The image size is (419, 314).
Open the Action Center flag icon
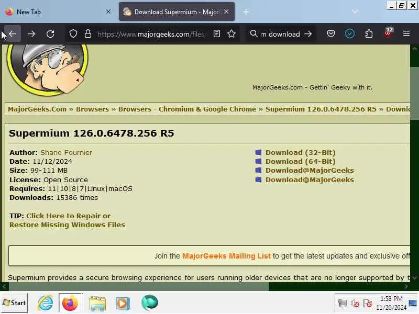368,304
